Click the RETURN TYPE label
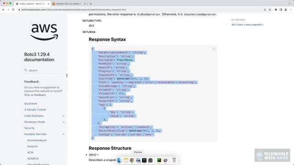Image resolution: width=294 pixels, height=165 pixels. [x=92, y=21]
